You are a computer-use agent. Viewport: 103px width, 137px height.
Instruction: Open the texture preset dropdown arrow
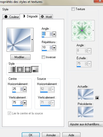(x=93, y=30)
